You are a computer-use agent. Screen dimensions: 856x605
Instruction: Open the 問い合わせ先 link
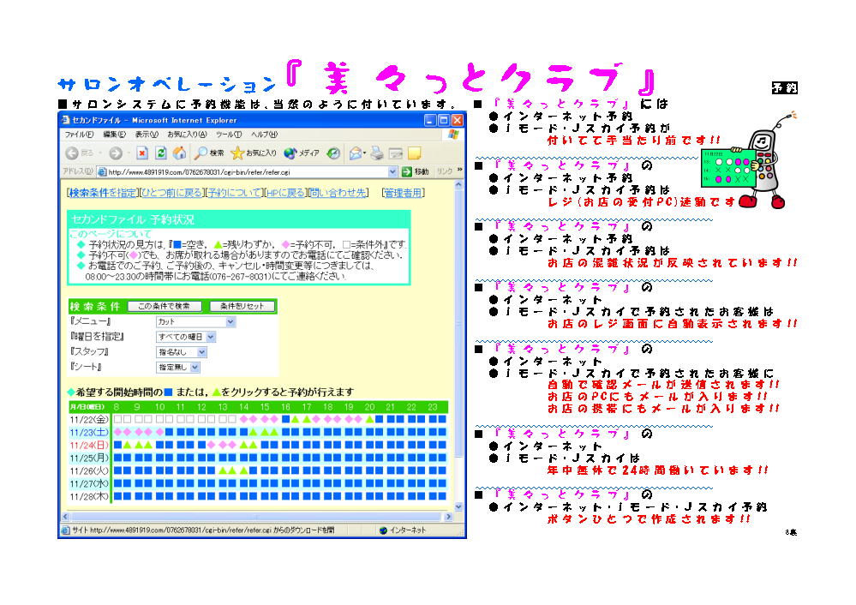(x=338, y=193)
